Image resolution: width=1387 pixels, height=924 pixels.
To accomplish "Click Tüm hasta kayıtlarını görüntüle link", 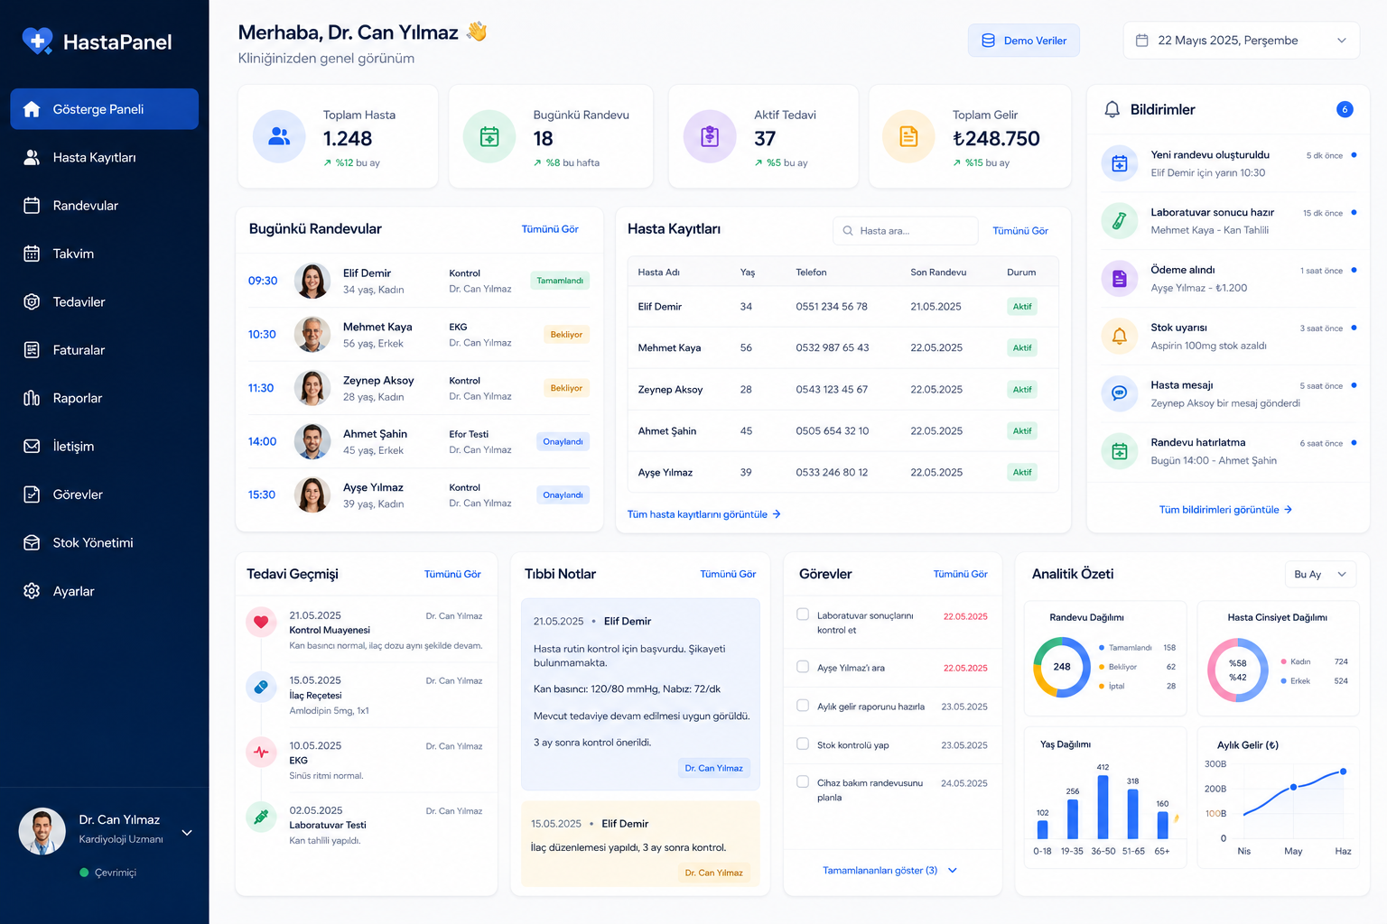I will [x=703, y=514].
